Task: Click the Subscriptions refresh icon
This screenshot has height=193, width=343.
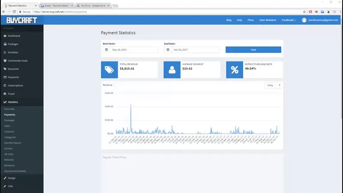Action: click(5, 85)
